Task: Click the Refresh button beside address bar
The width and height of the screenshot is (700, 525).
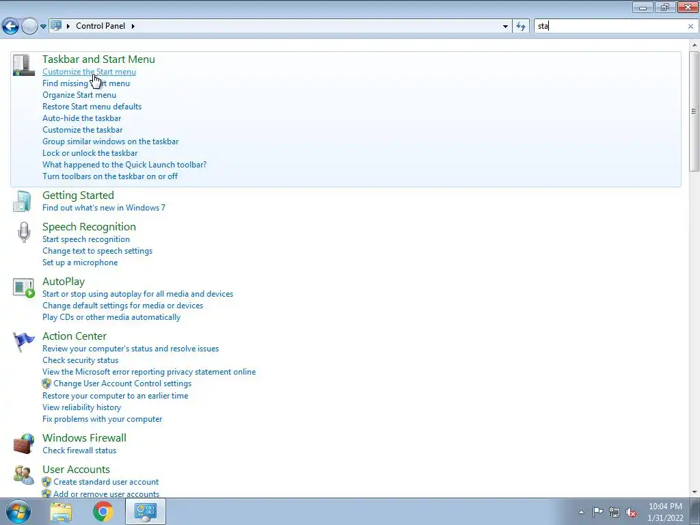Action: tap(520, 27)
